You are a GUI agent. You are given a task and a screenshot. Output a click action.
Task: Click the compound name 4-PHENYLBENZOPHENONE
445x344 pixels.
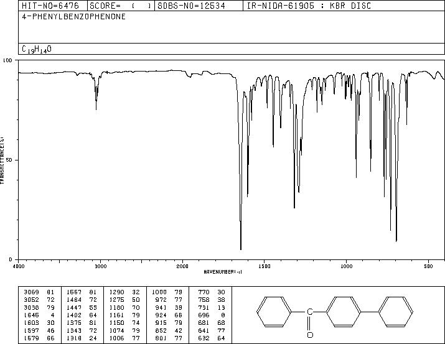(74, 17)
